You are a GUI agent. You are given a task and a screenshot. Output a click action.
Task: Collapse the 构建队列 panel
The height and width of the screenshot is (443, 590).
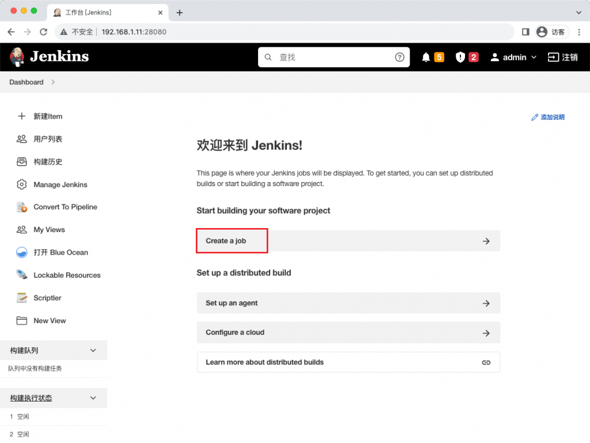coord(93,350)
